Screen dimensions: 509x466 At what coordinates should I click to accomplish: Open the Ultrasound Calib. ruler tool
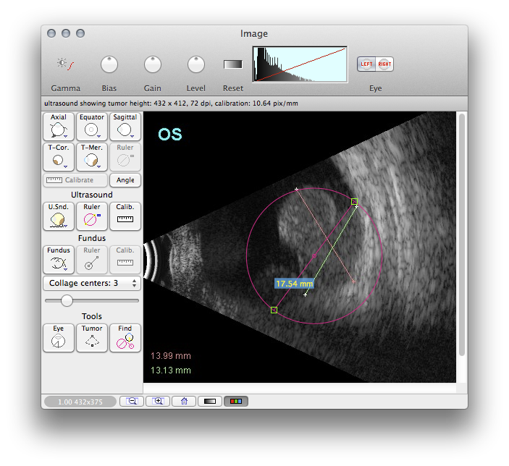tap(125, 216)
